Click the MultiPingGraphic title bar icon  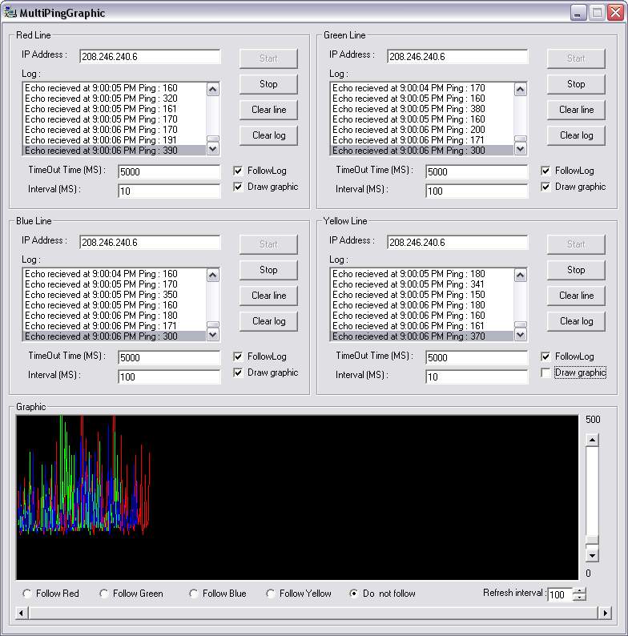click(11, 13)
